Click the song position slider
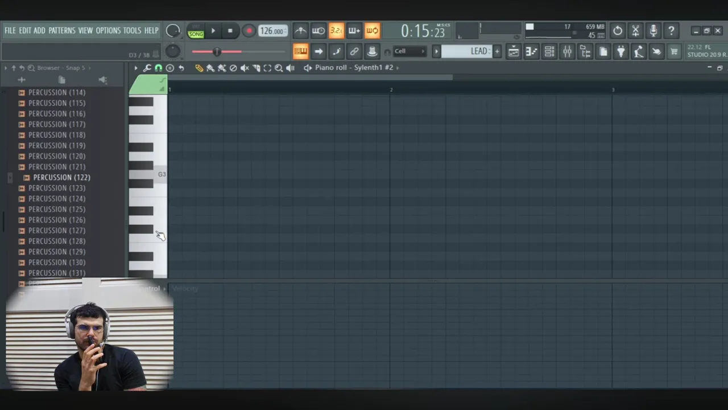Viewport: 728px width, 410px height. (238, 52)
